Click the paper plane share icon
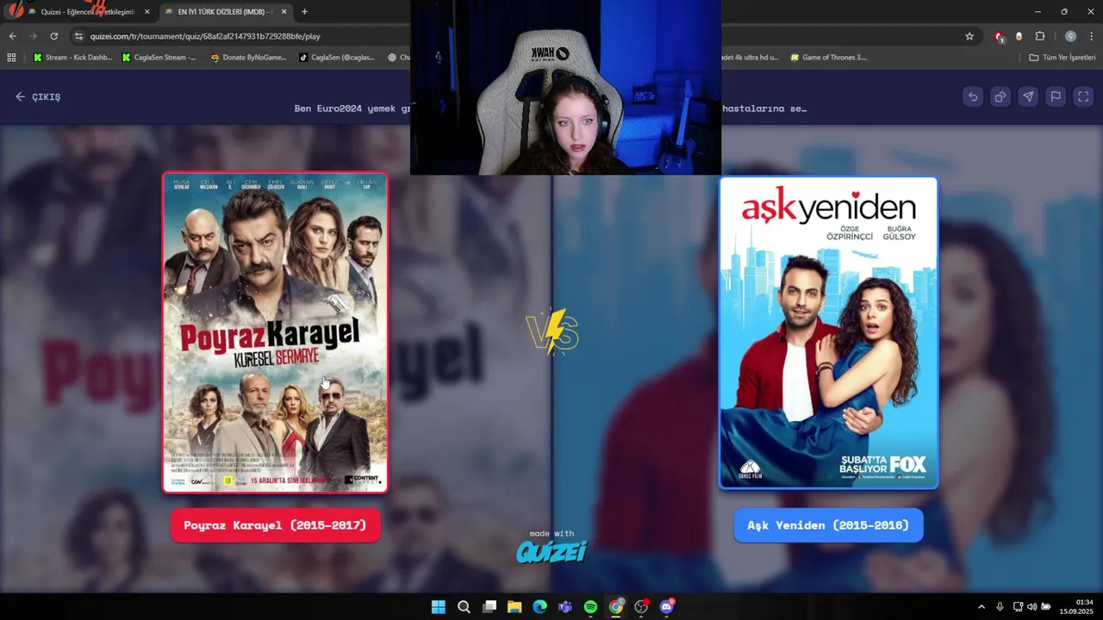Screen dimensions: 1103x620 [1028, 96]
